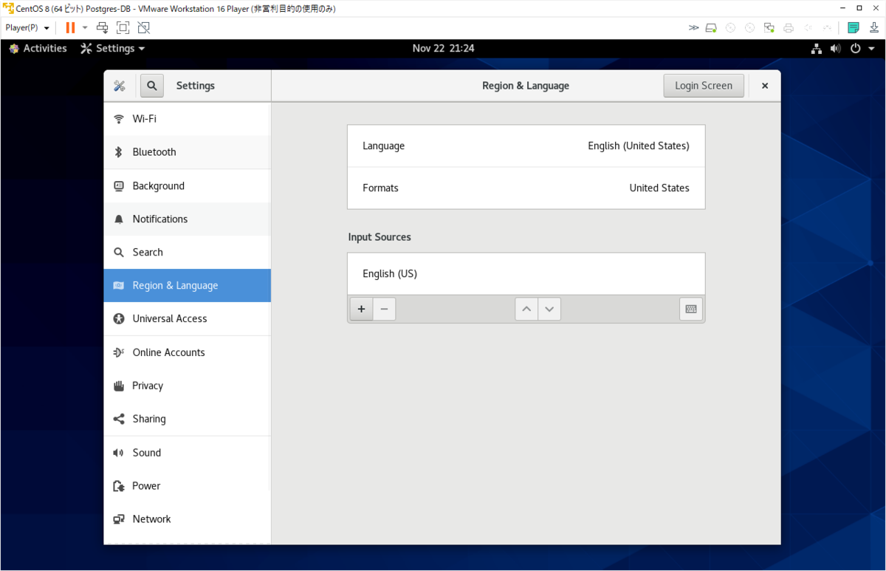Image resolution: width=886 pixels, height=571 pixels.
Task: Go to Notifications settings
Action: click(188, 219)
